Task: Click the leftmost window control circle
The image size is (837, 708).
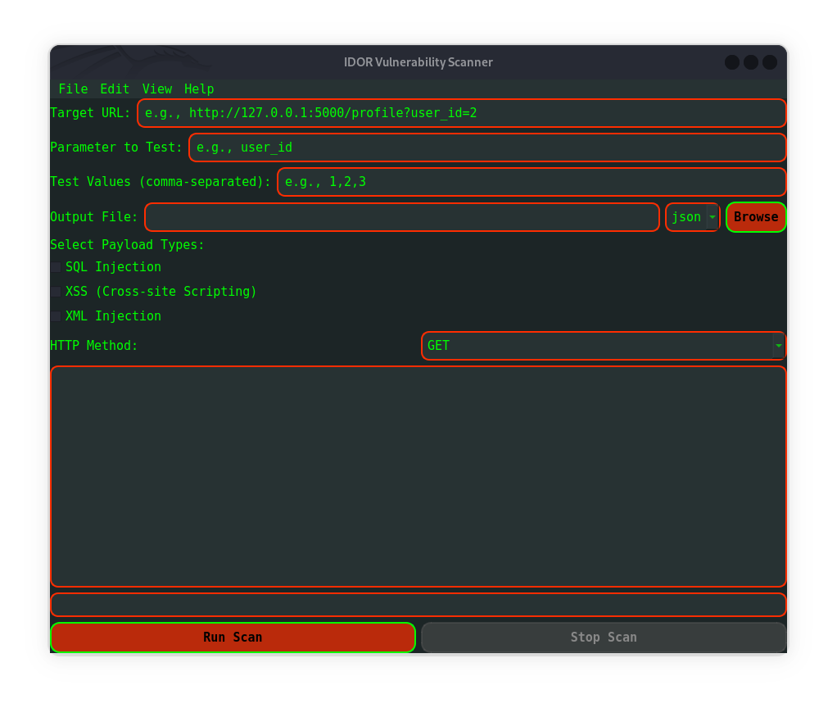Action: tap(732, 62)
